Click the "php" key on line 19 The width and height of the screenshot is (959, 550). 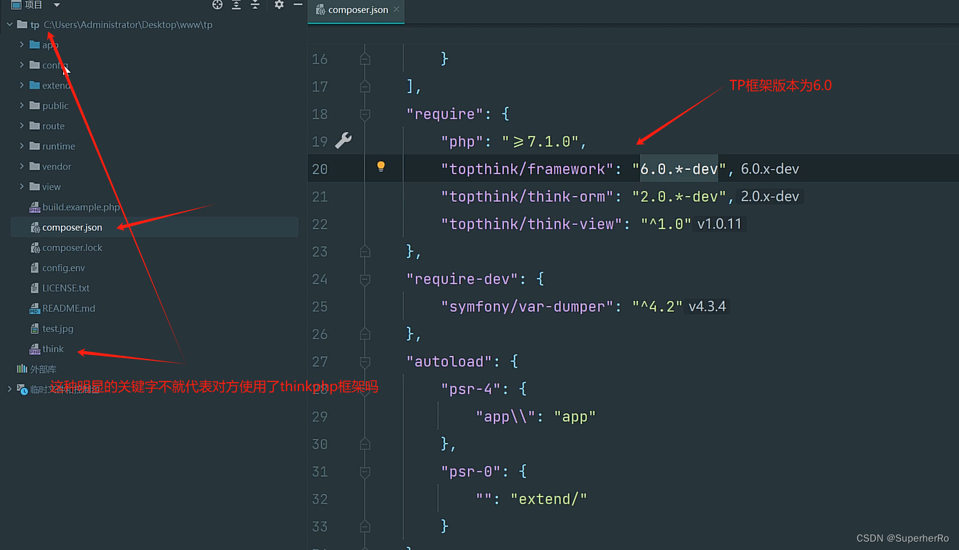(462, 142)
